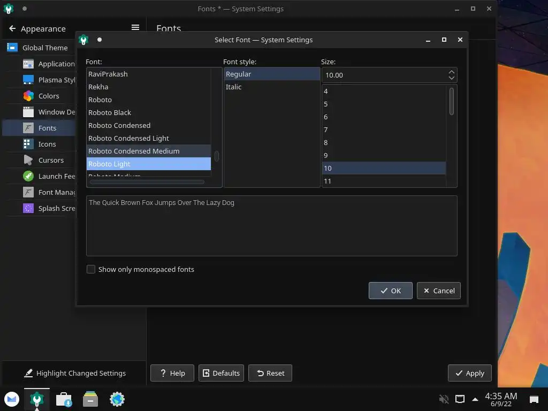
Task: Increase font size with up arrow
Action: pos(452,72)
